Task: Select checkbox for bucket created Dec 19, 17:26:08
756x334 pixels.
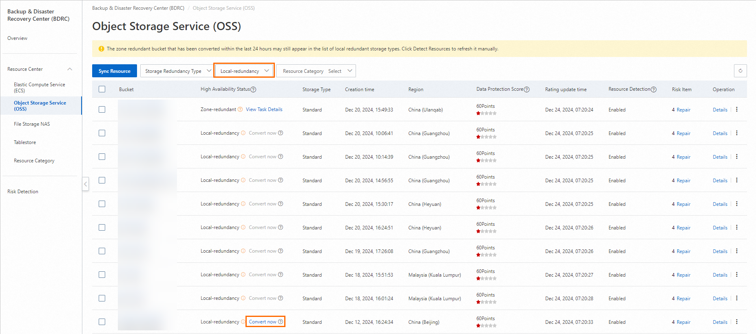Action: click(x=102, y=251)
